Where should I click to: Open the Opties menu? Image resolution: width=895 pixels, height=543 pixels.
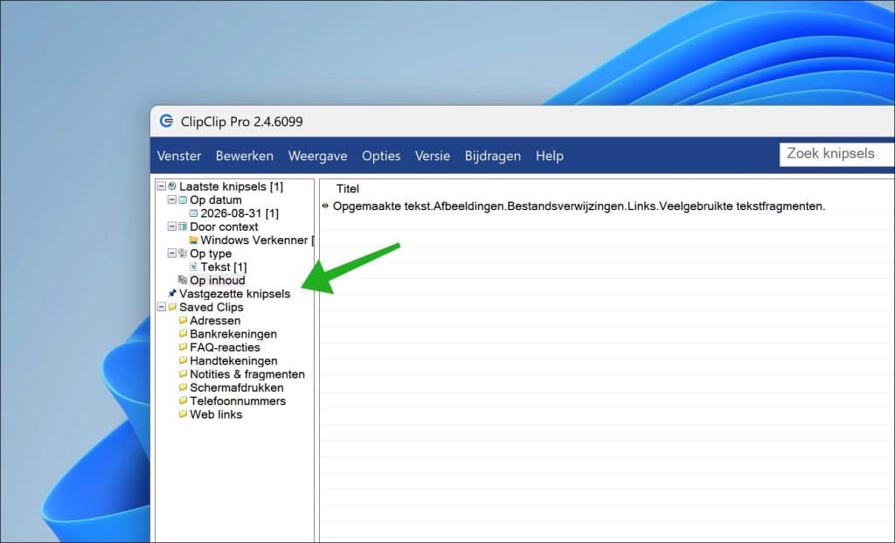381,156
